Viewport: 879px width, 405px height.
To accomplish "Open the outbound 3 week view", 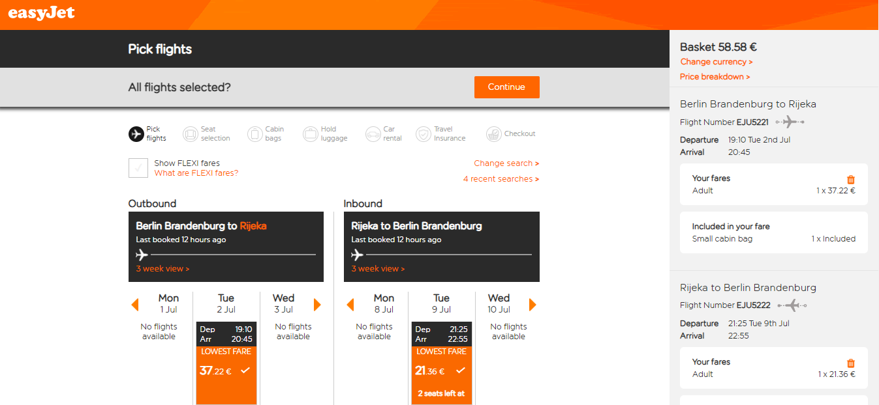I will pyautogui.click(x=162, y=269).
